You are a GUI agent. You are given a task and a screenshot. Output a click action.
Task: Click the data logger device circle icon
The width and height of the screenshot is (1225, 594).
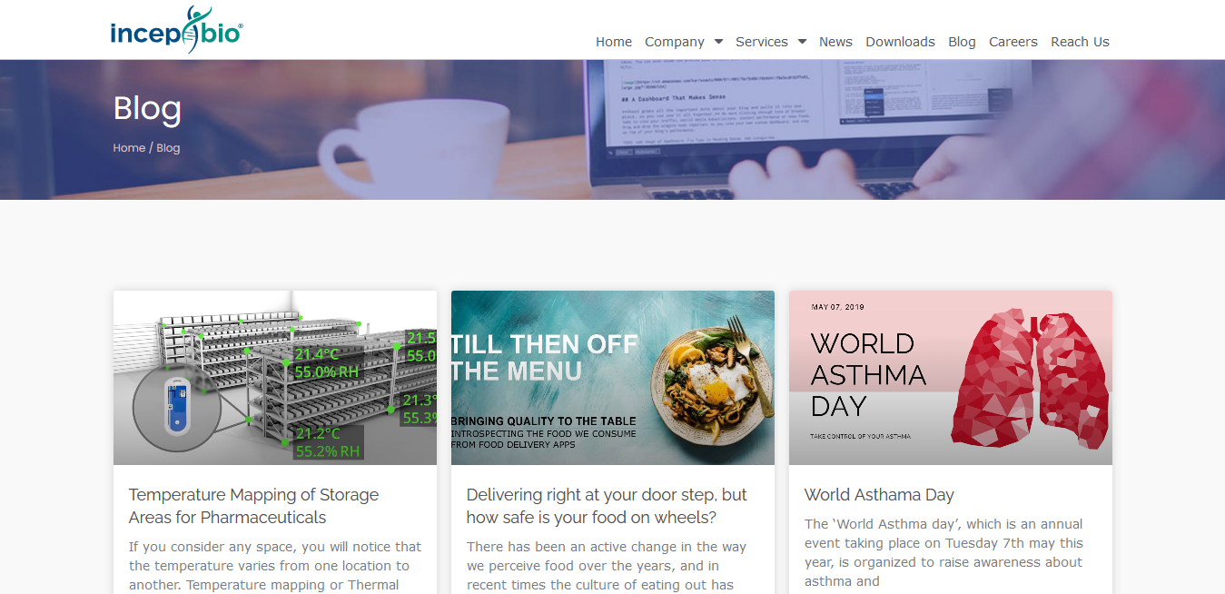coord(177,408)
